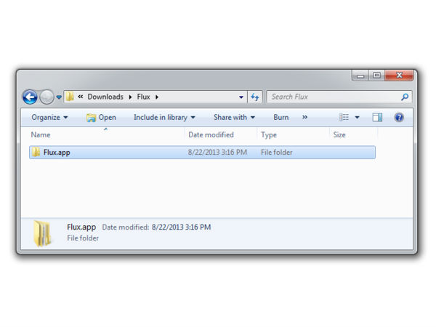Sort by the Type column header
Screen dimensions: 436x327
(x=293, y=134)
